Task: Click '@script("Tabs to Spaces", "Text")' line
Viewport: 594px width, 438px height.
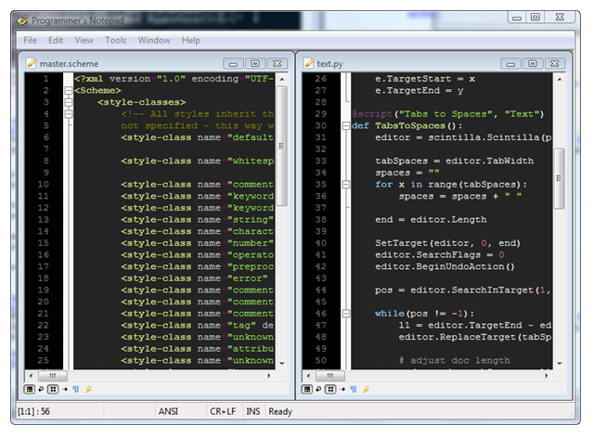Action: (447, 114)
